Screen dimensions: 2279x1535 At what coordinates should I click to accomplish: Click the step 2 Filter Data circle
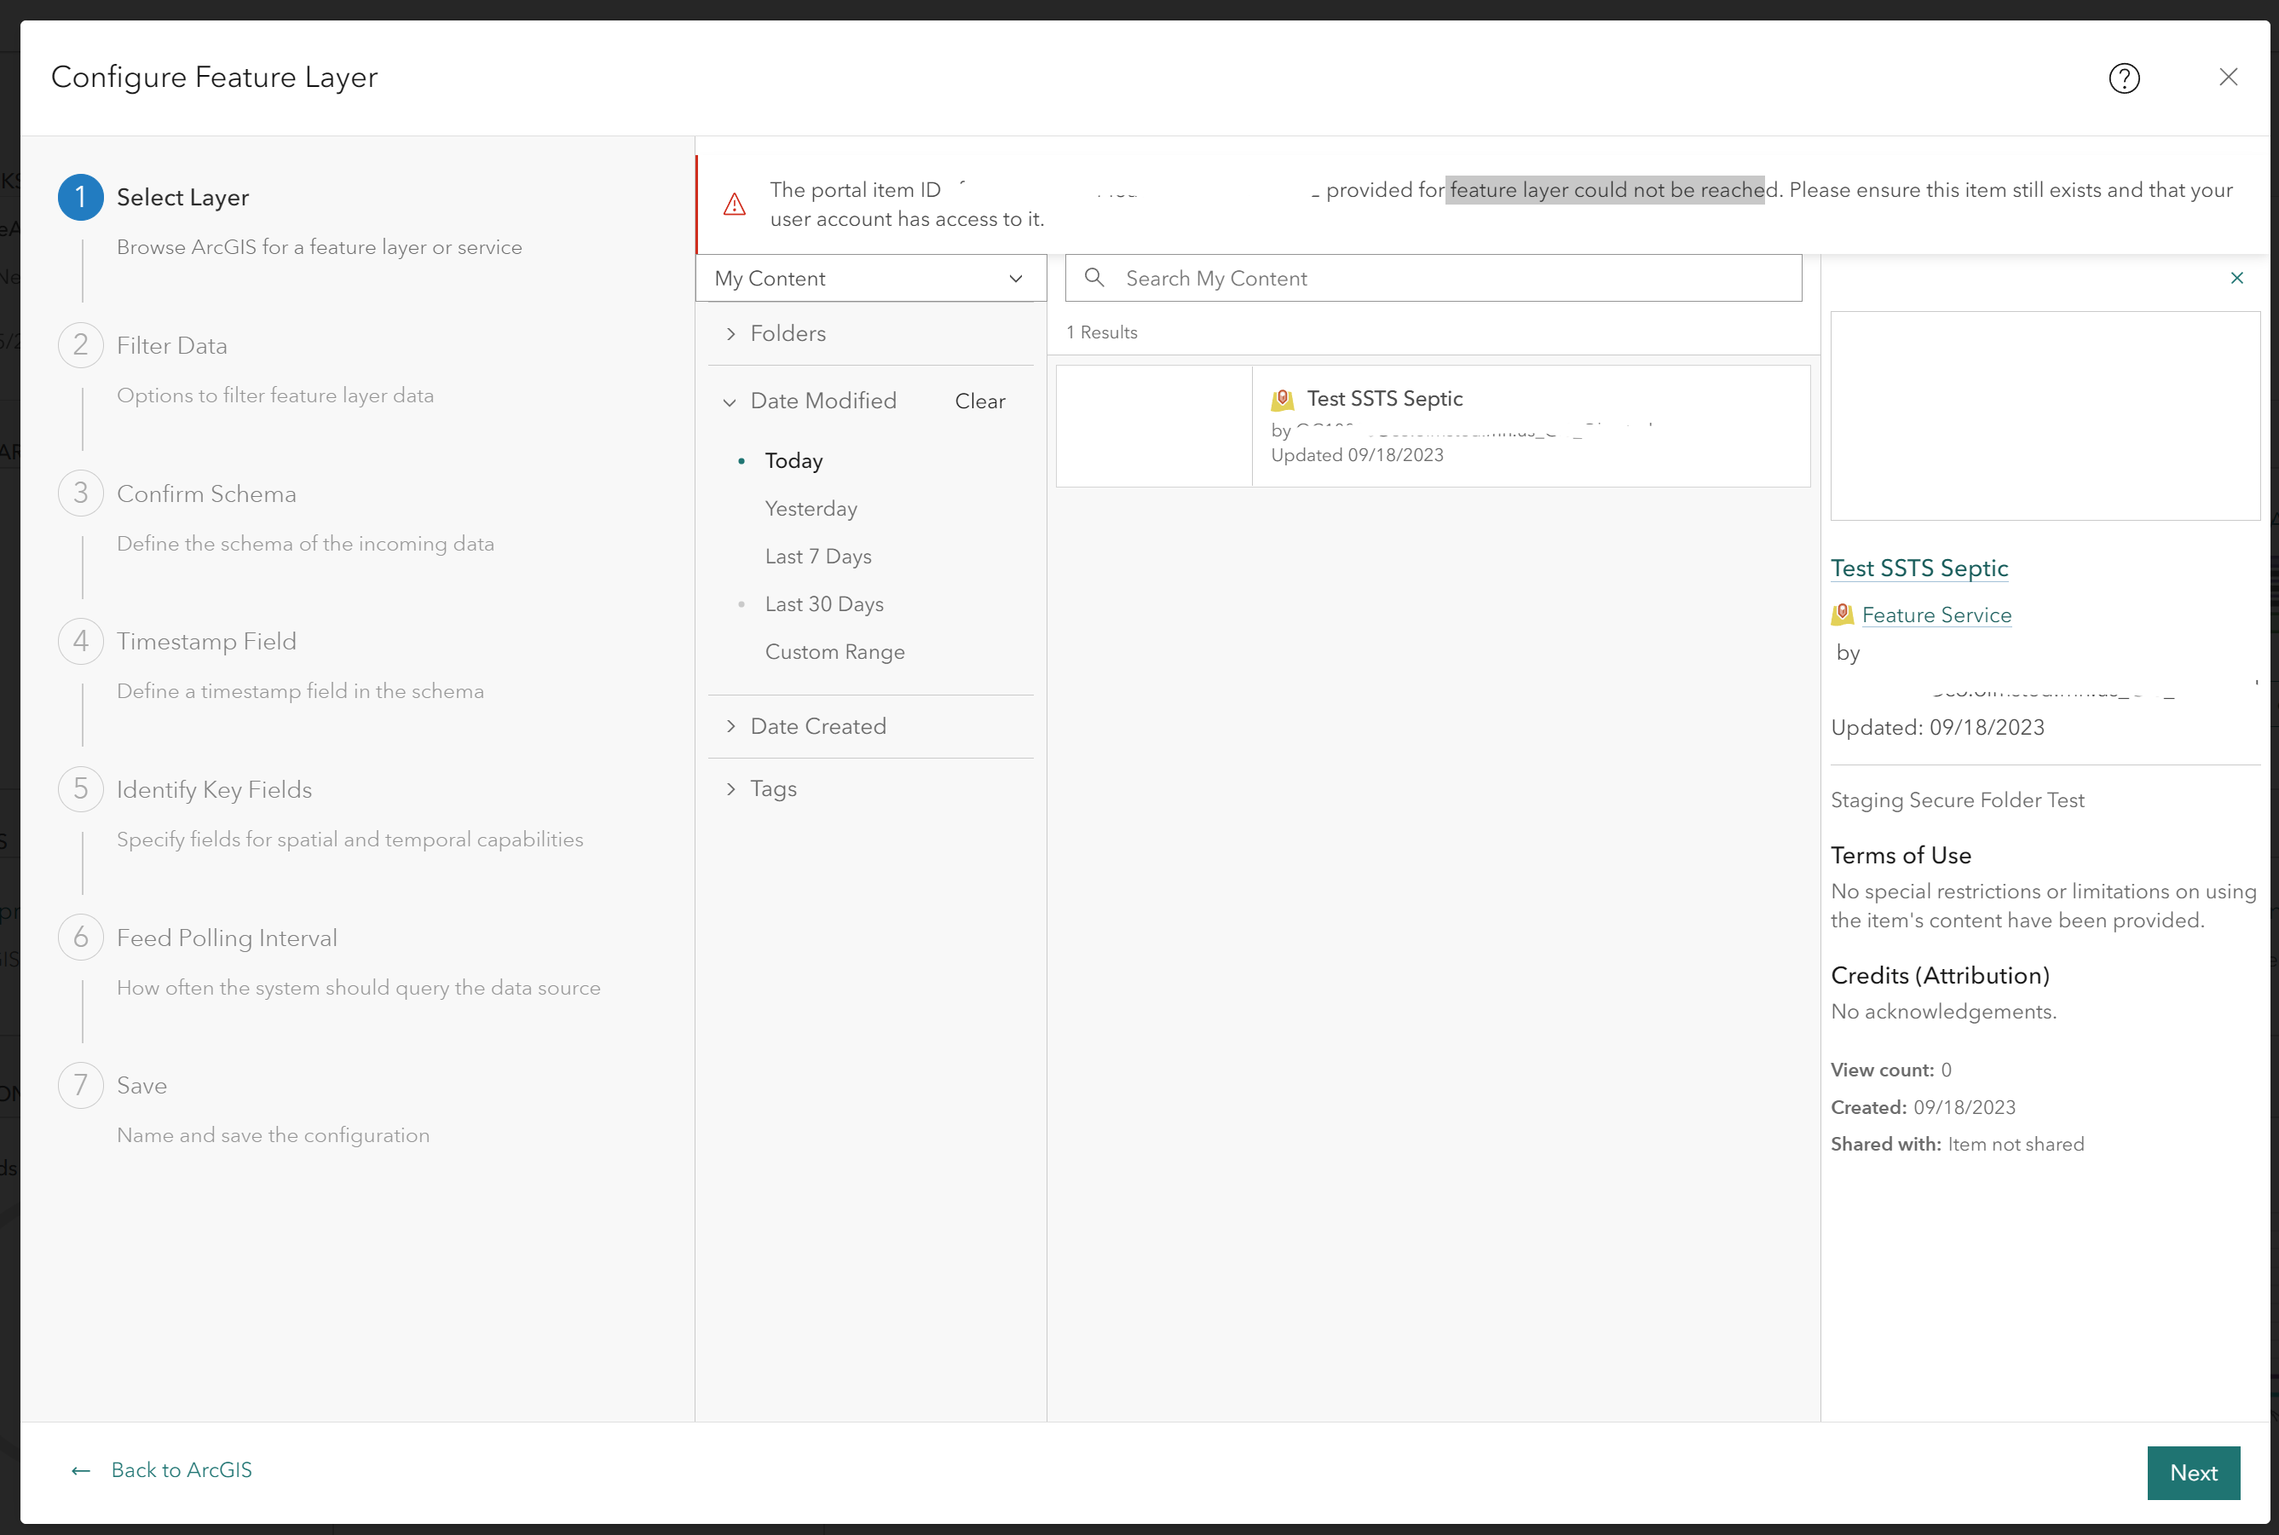point(80,345)
